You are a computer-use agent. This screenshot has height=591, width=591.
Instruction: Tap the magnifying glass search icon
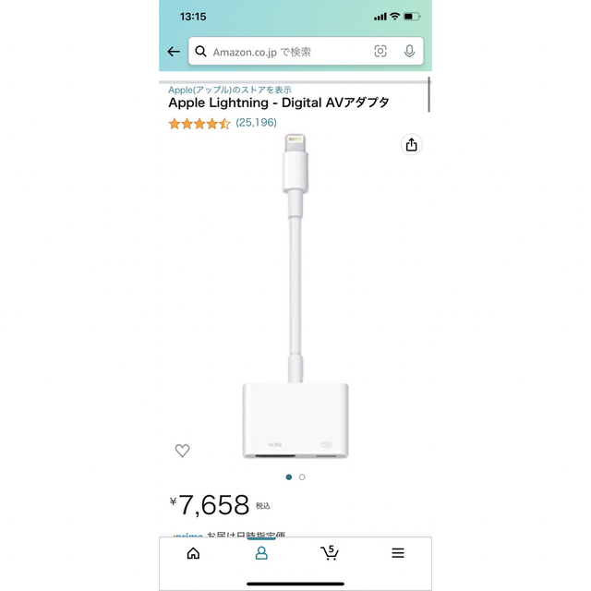[200, 52]
